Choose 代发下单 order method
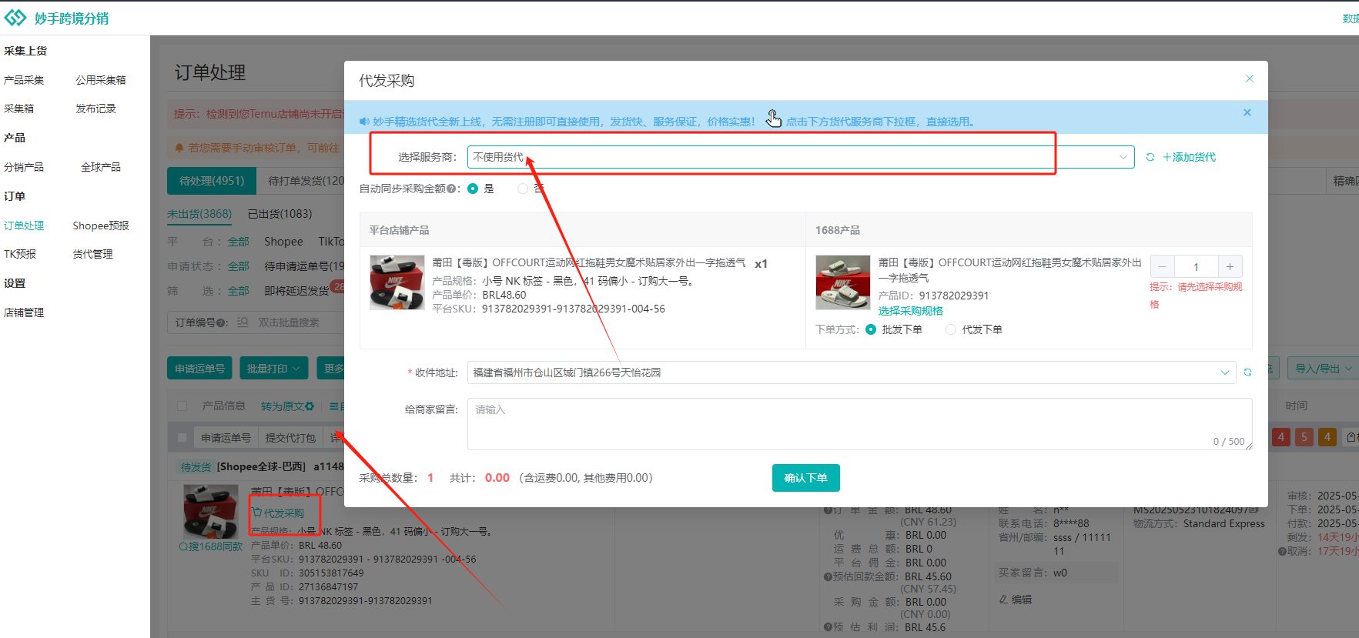 coord(951,329)
